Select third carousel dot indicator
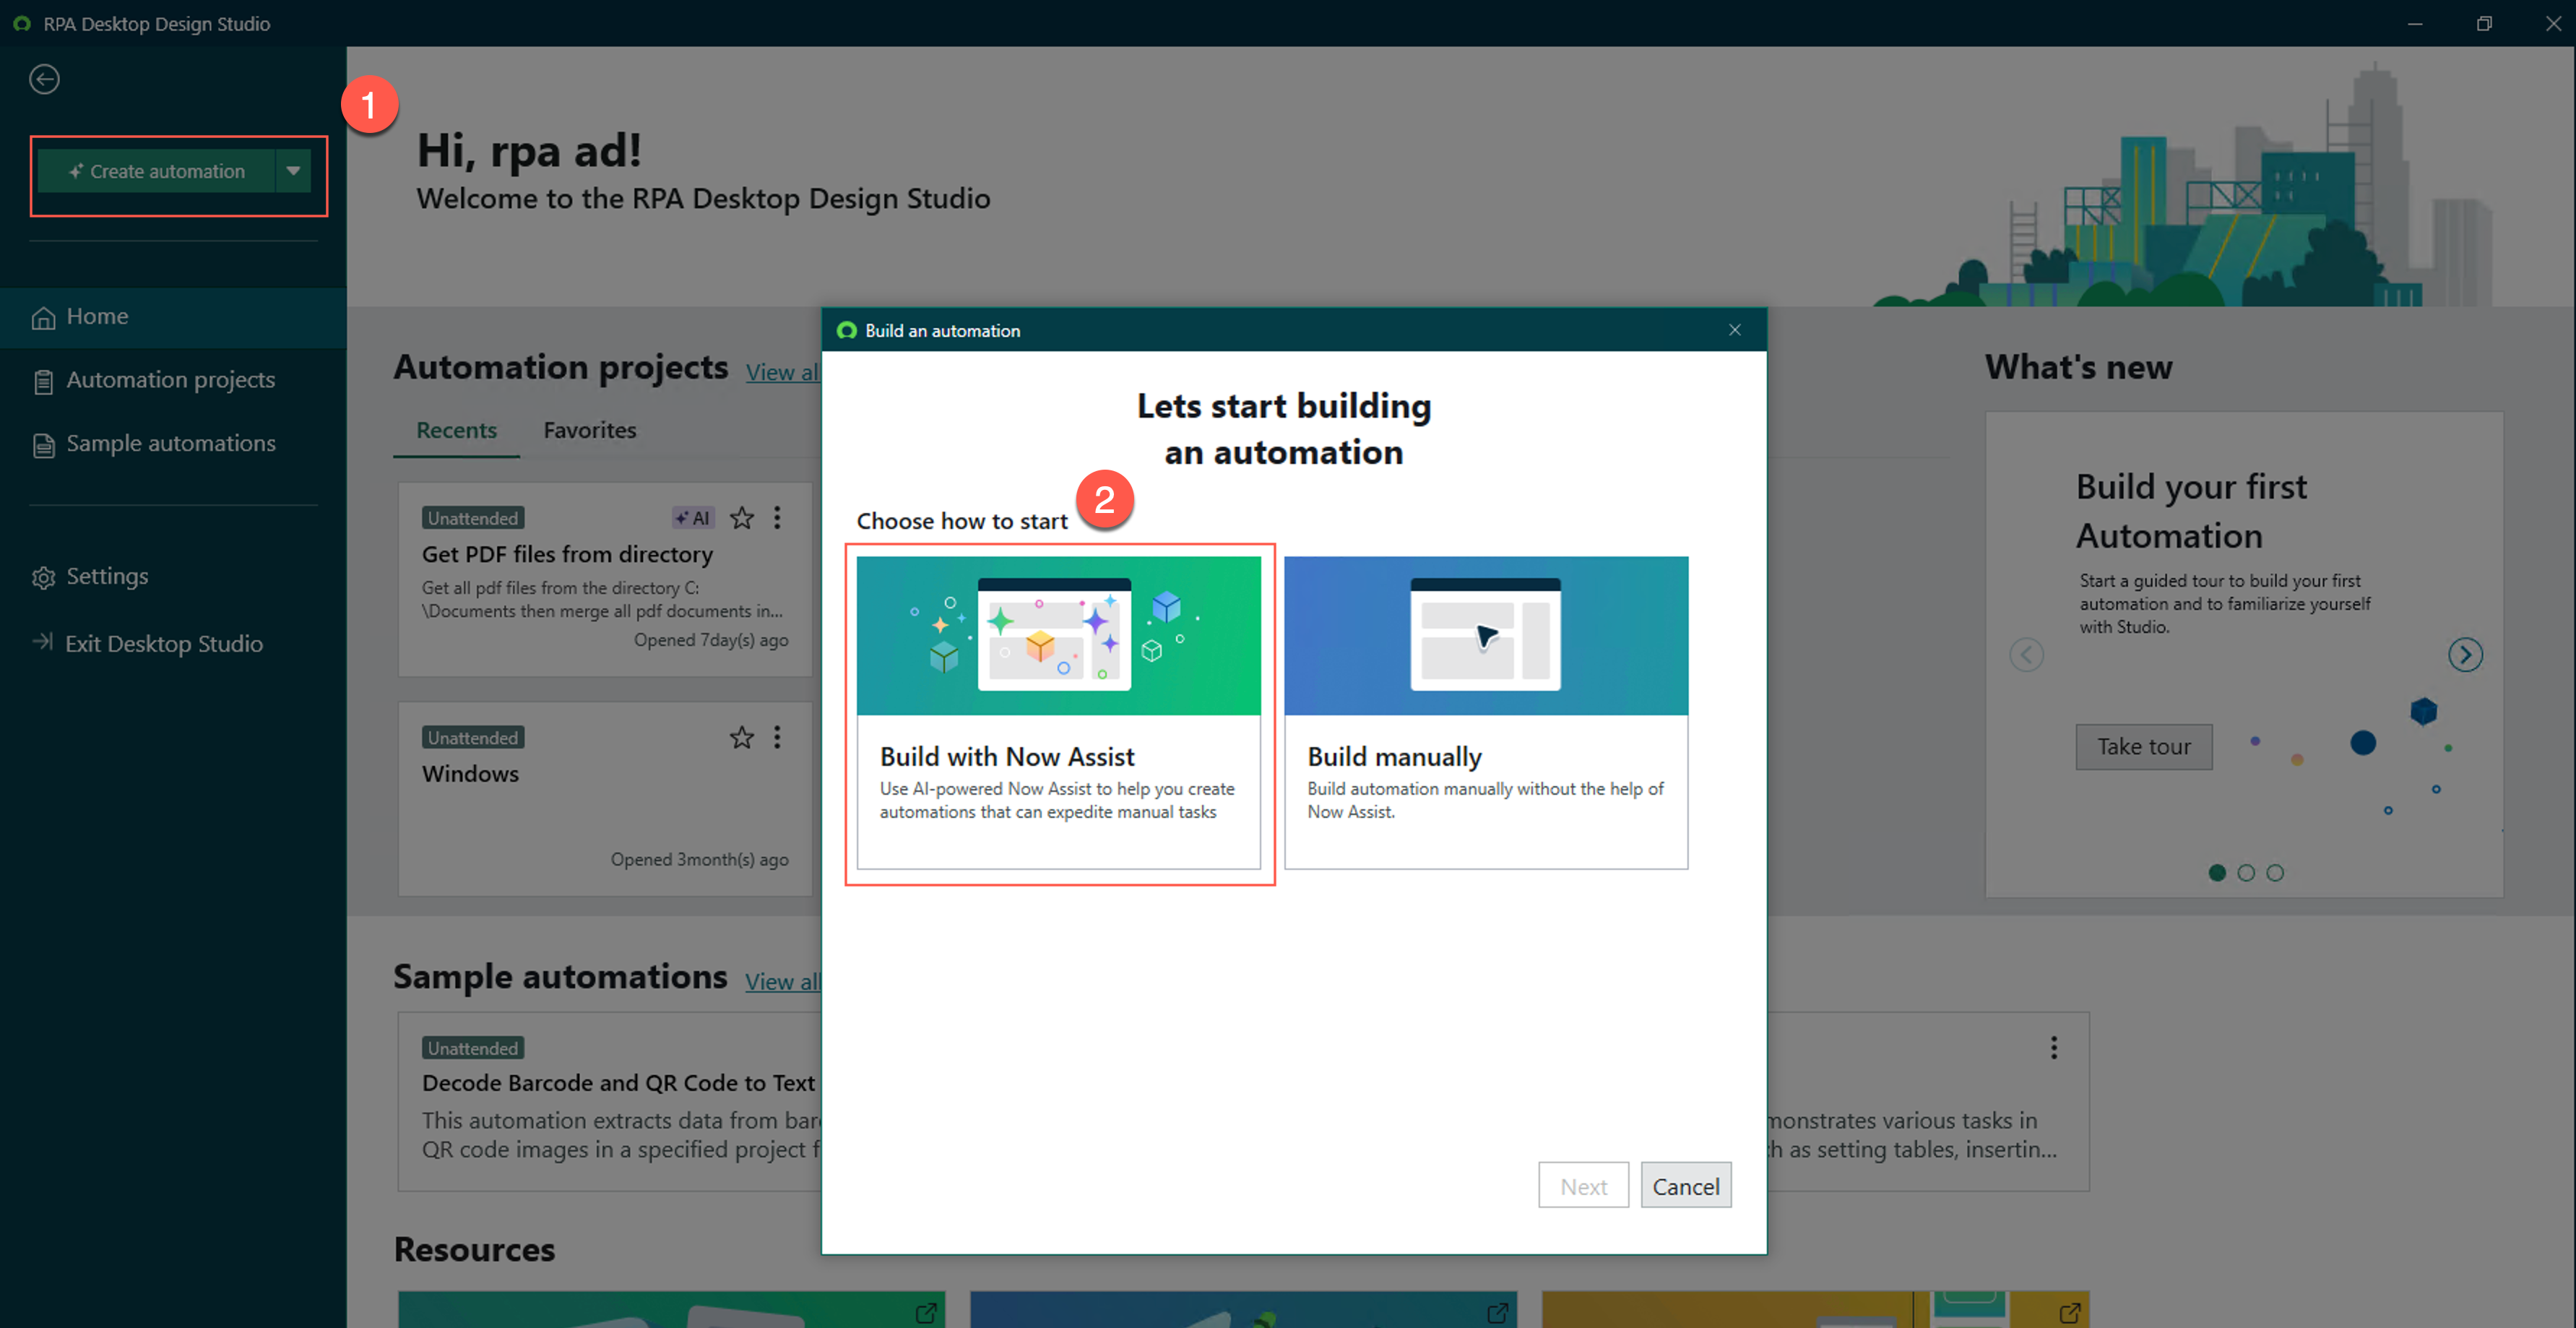The height and width of the screenshot is (1328, 2576). 2275,873
